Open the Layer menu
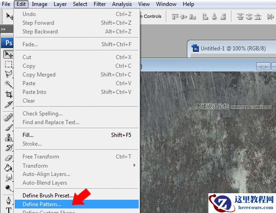Viewport: 276px width, 213px height. pyautogui.click(x=60, y=4)
